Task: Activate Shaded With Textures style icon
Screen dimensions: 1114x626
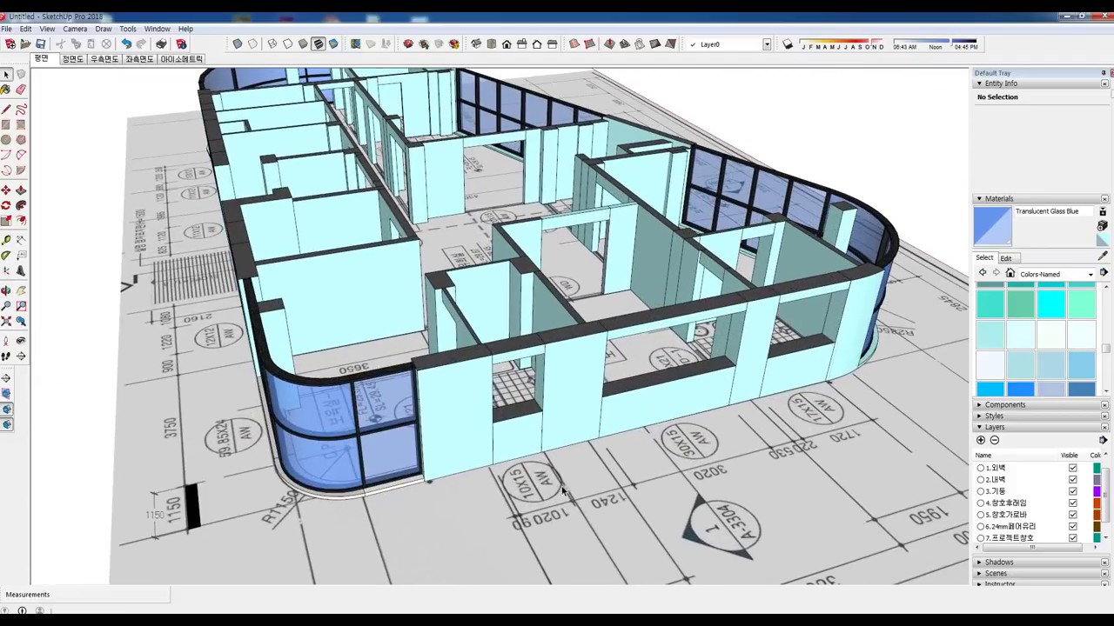Action: pos(318,43)
